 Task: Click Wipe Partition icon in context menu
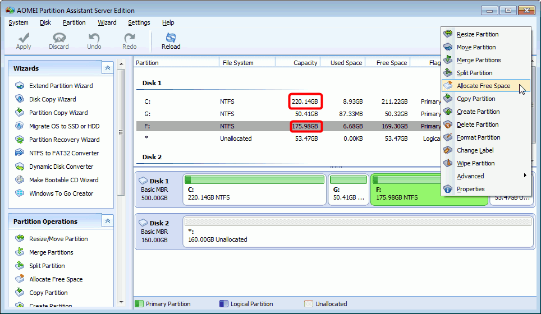point(448,163)
